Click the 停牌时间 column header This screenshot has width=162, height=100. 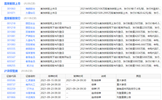coord(53,76)
